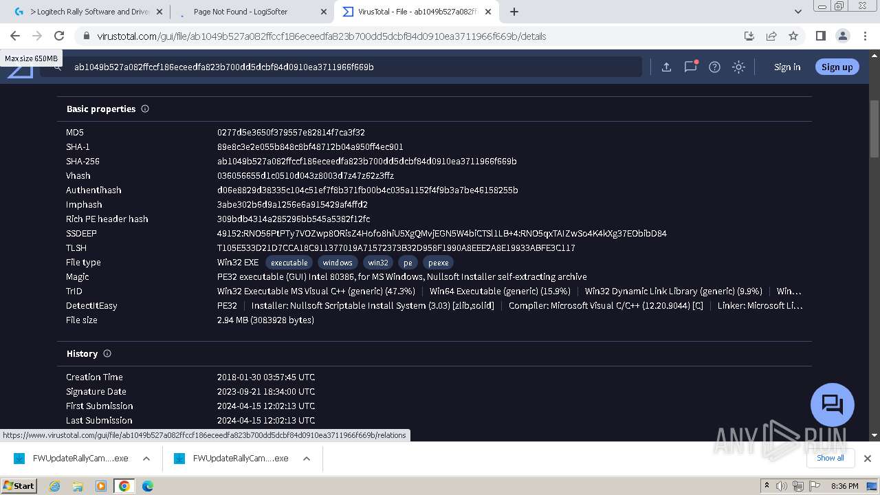Open Chrome three-dot menu
The image size is (880, 495).
pos(864,36)
